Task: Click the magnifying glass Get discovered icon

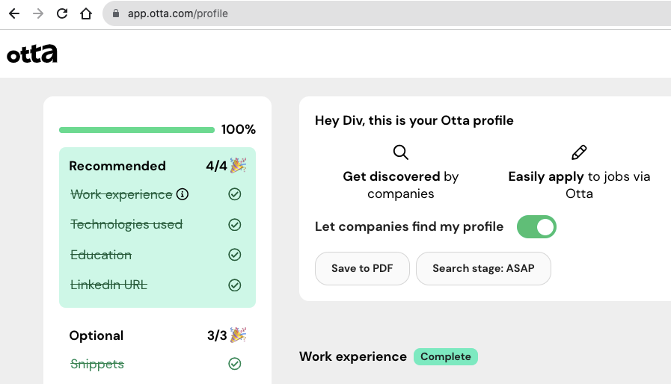Action: tap(400, 152)
